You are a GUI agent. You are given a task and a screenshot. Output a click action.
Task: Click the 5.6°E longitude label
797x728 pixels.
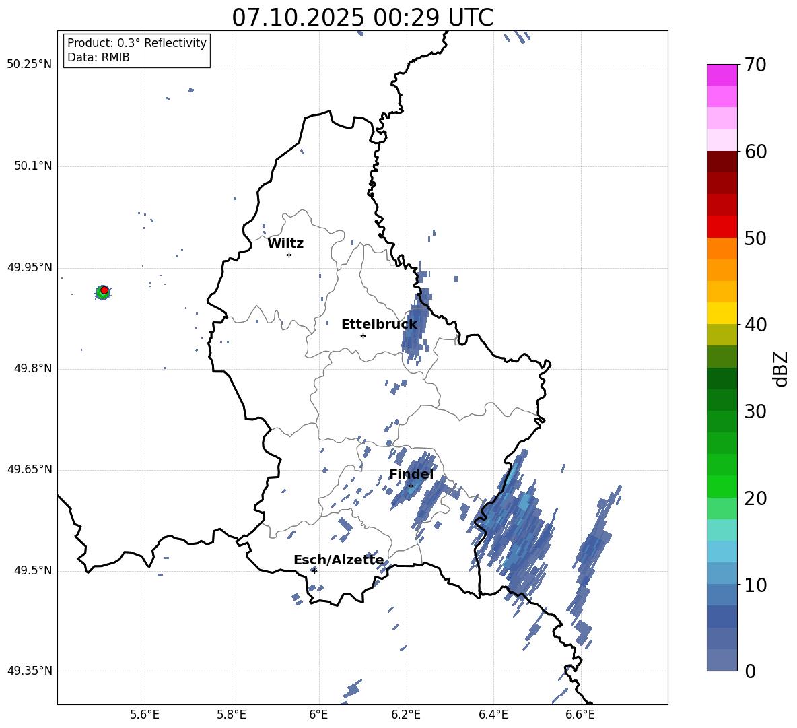(145, 715)
